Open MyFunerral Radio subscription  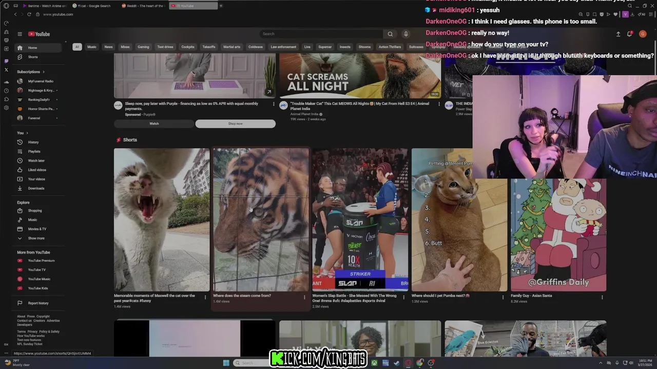[x=38, y=81]
